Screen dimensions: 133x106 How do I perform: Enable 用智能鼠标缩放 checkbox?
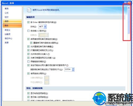tap(28, 61)
